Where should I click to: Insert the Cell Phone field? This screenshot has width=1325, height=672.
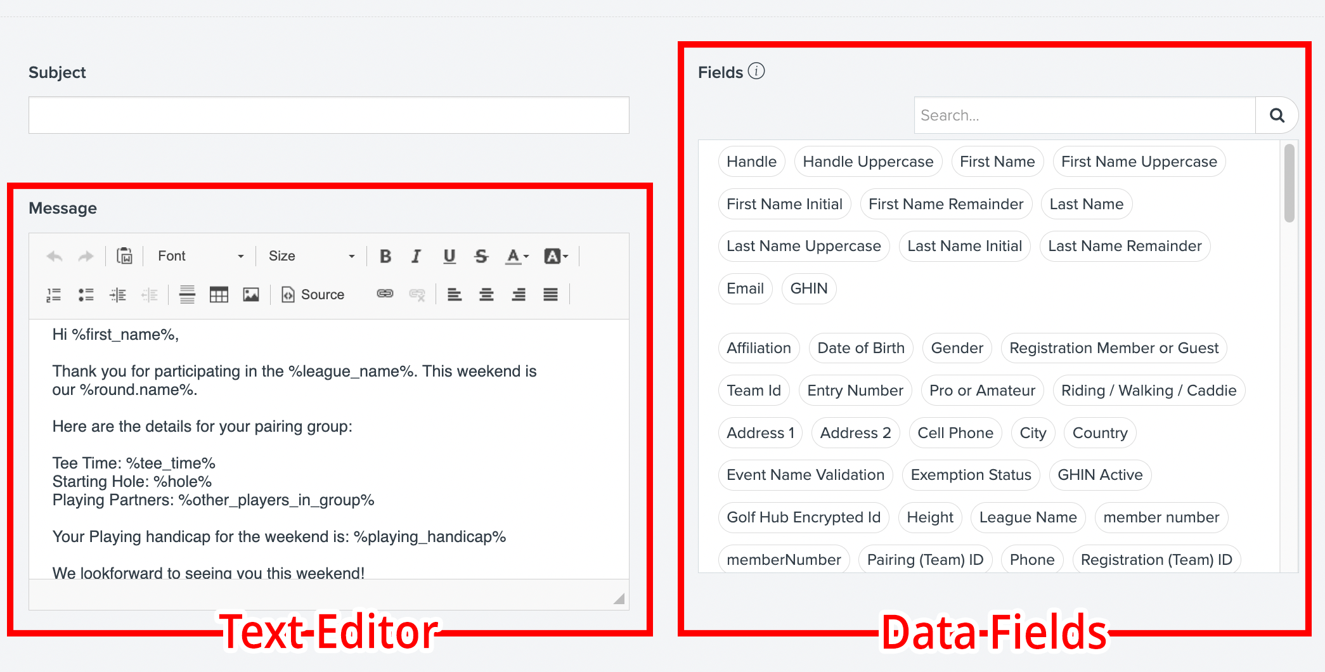(955, 433)
